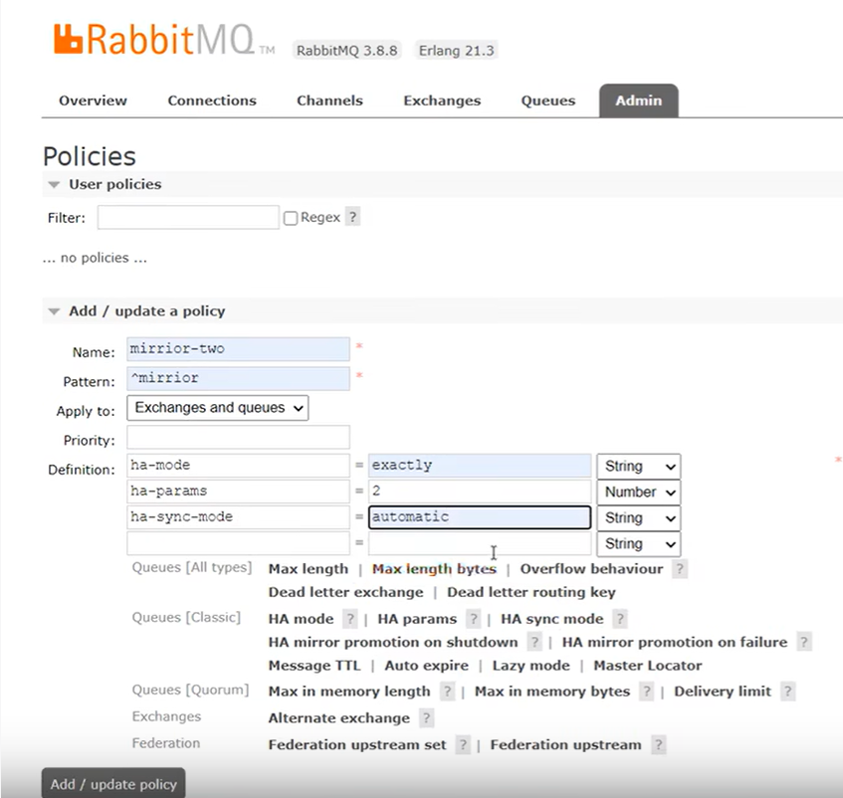Image resolution: width=843 pixels, height=798 pixels.
Task: Select the Admin tab
Action: (639, 100)
